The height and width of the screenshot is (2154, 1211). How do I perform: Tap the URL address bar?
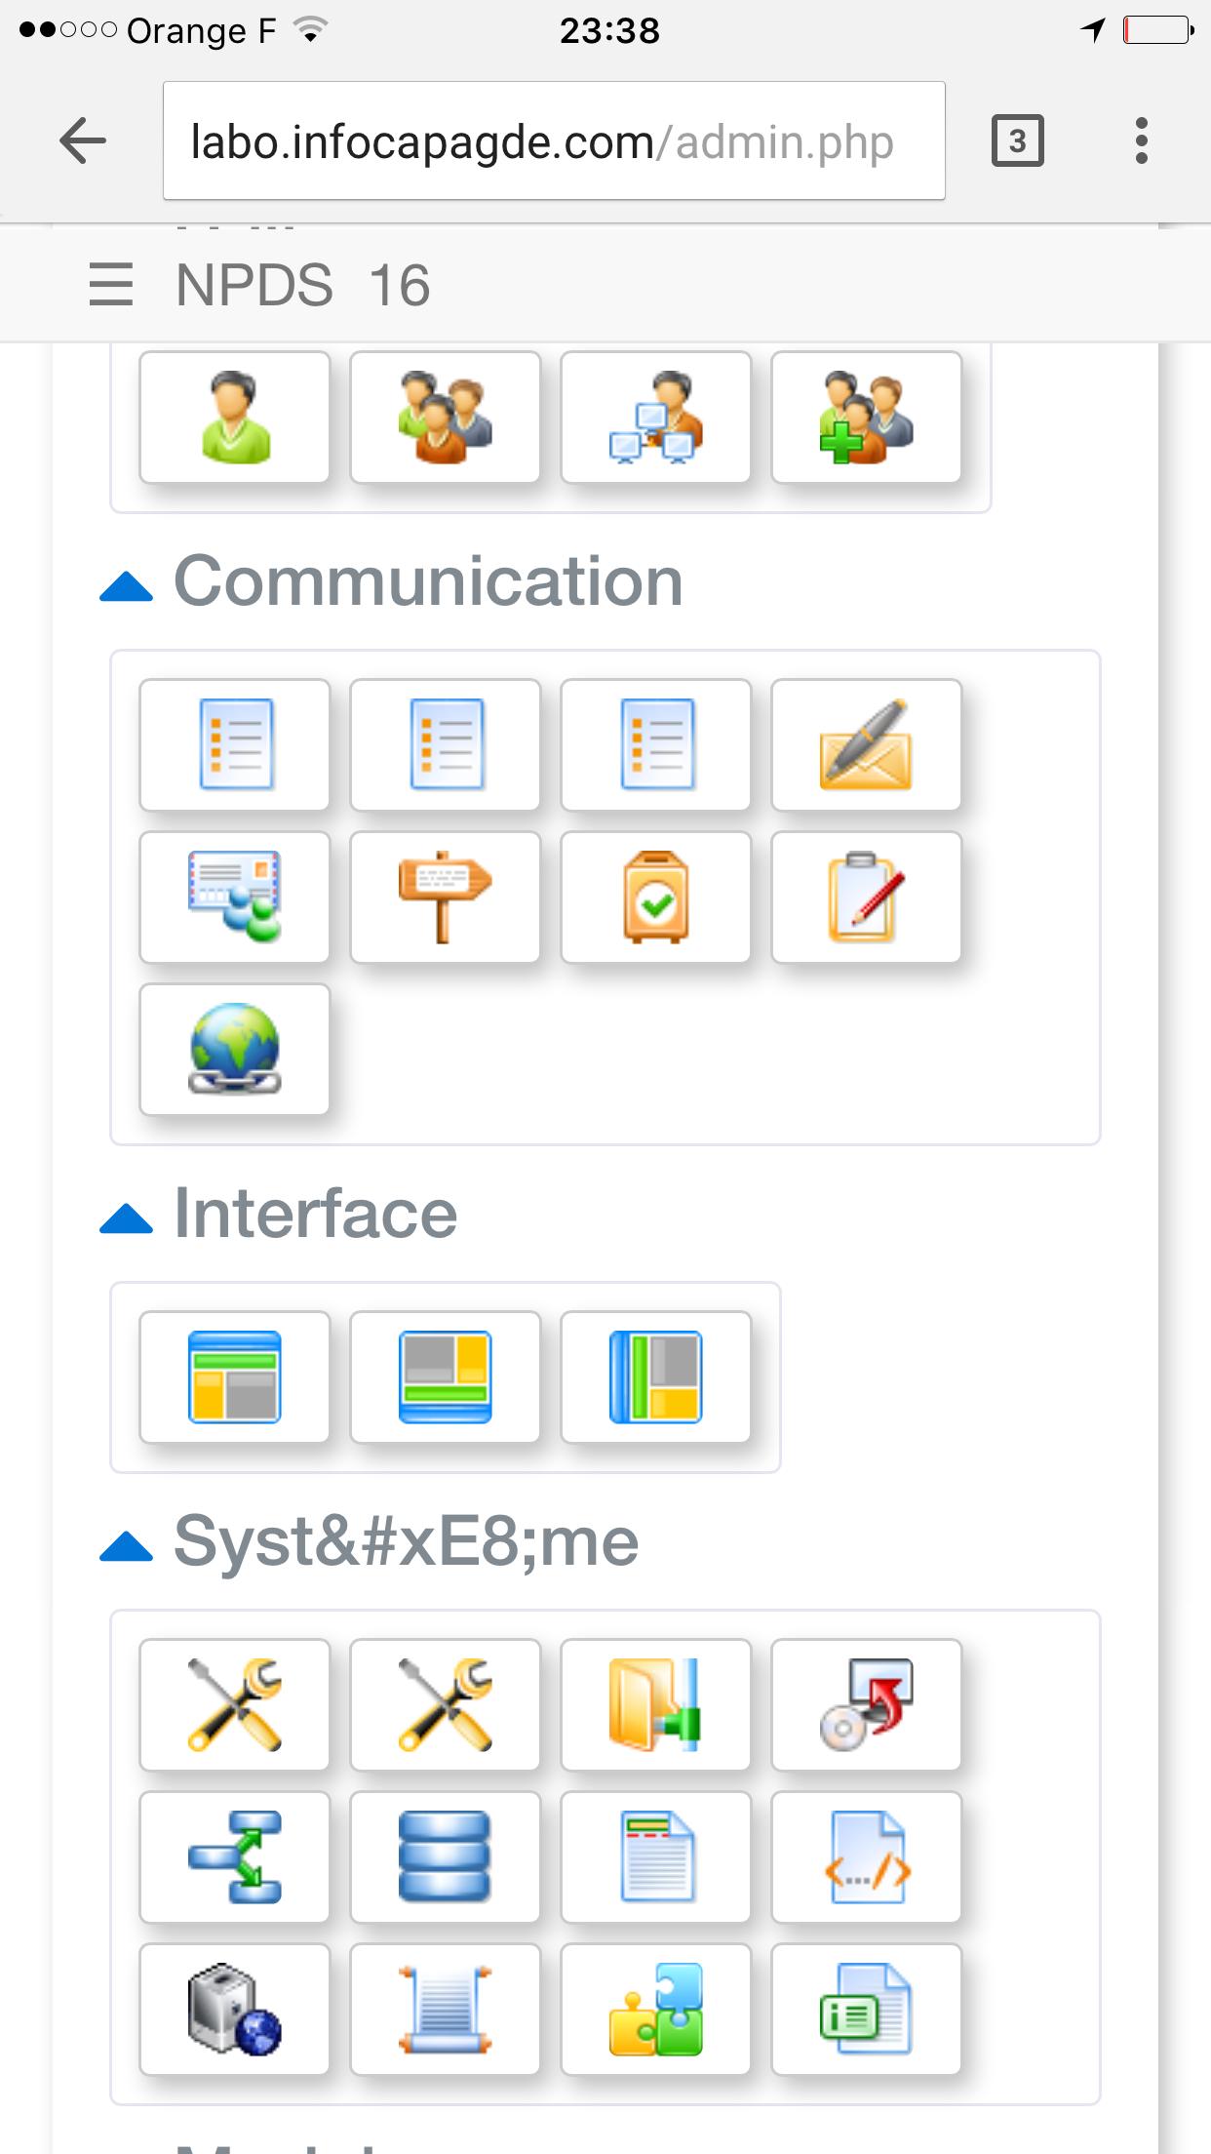[553, 141]
